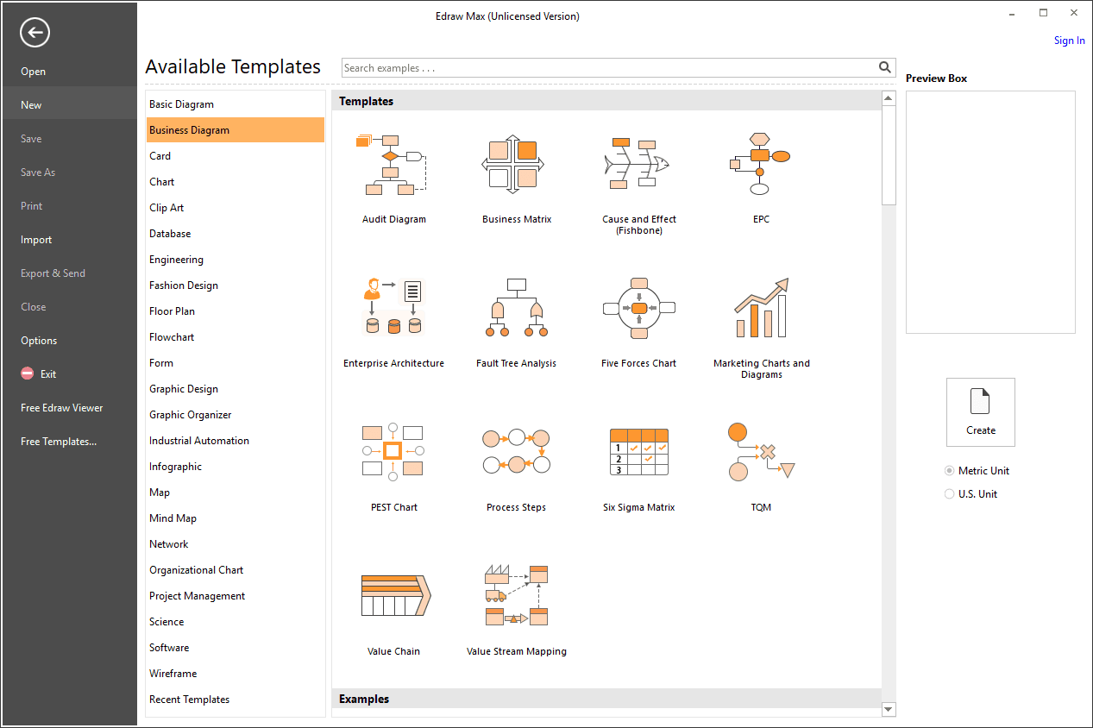The image size is (1093, 728).
Task: Select the U.S. Unit radio button
Action: [950, 494]
